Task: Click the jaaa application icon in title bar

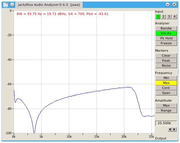Action: 6,5
